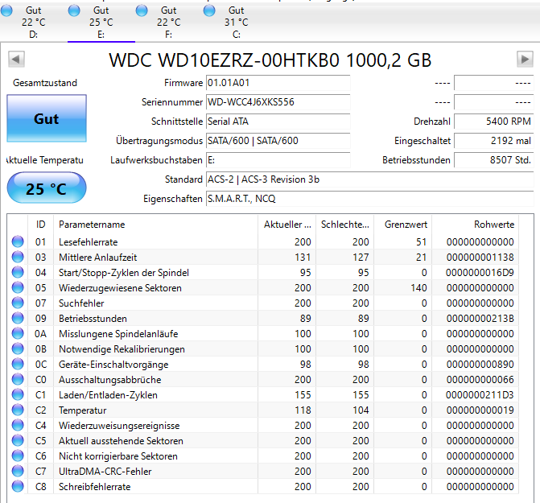Go to next disk with right arrow
Image resolution: width=540 pixels, height=503 pixels.
[x=525, y=60]
